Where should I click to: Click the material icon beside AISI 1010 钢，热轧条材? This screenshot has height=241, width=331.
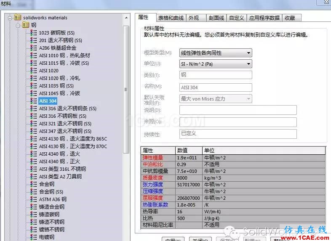pyautogui.click(x=33, y=56)
